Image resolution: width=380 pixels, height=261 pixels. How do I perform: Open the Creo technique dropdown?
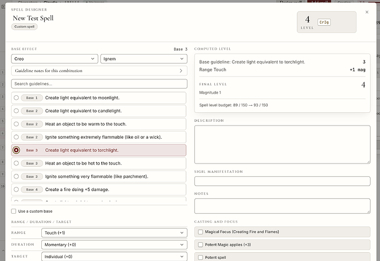55,59
